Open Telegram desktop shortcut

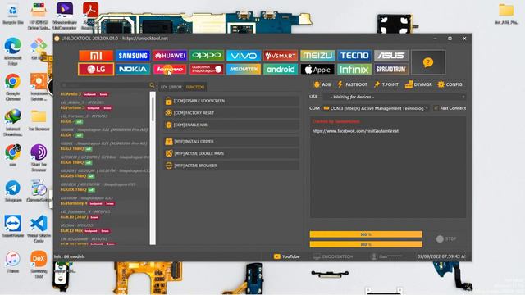[13, 191]
